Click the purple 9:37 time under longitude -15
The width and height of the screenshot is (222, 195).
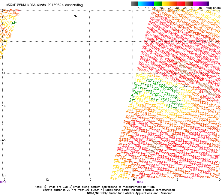[x=3, y=182]
